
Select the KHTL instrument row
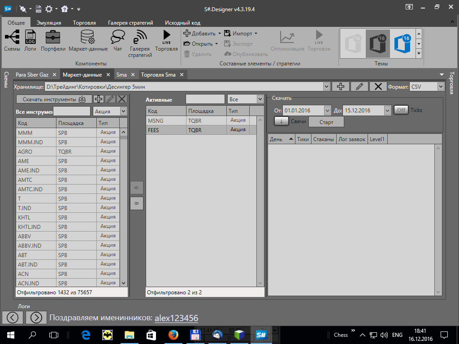(x=68, y=217)
